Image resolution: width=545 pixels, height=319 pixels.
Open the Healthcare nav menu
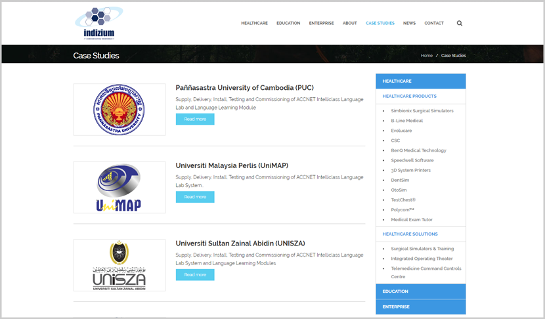pyautogui.click(x=254, y=23)
